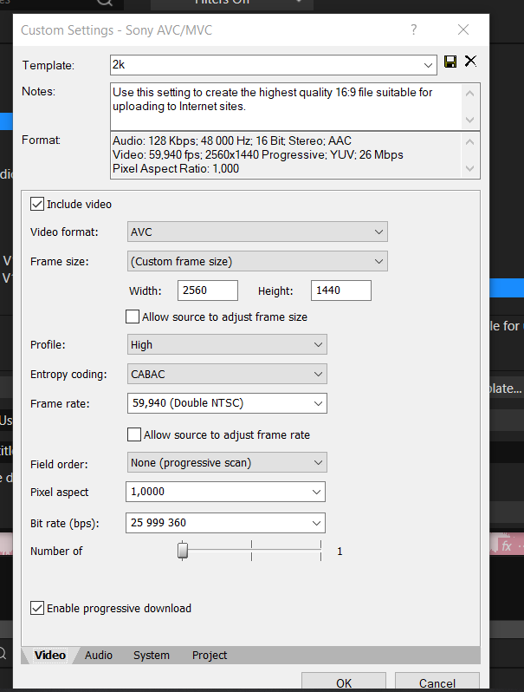Uncheck Enable progressive download
This screenshot has width=524, height=692.
coord(37,609)
